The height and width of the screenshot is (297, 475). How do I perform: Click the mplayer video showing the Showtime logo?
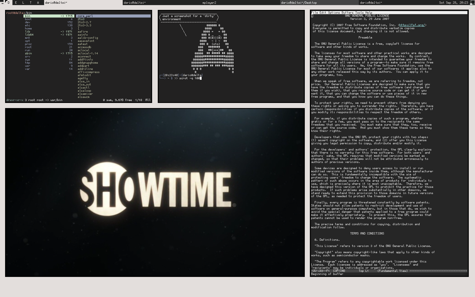pyautogui.click(x=155, y=192)
